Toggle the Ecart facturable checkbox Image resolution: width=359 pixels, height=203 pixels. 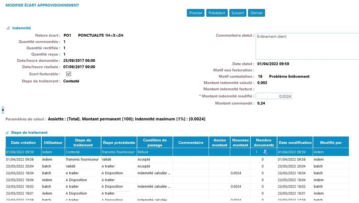coord(68,74)
